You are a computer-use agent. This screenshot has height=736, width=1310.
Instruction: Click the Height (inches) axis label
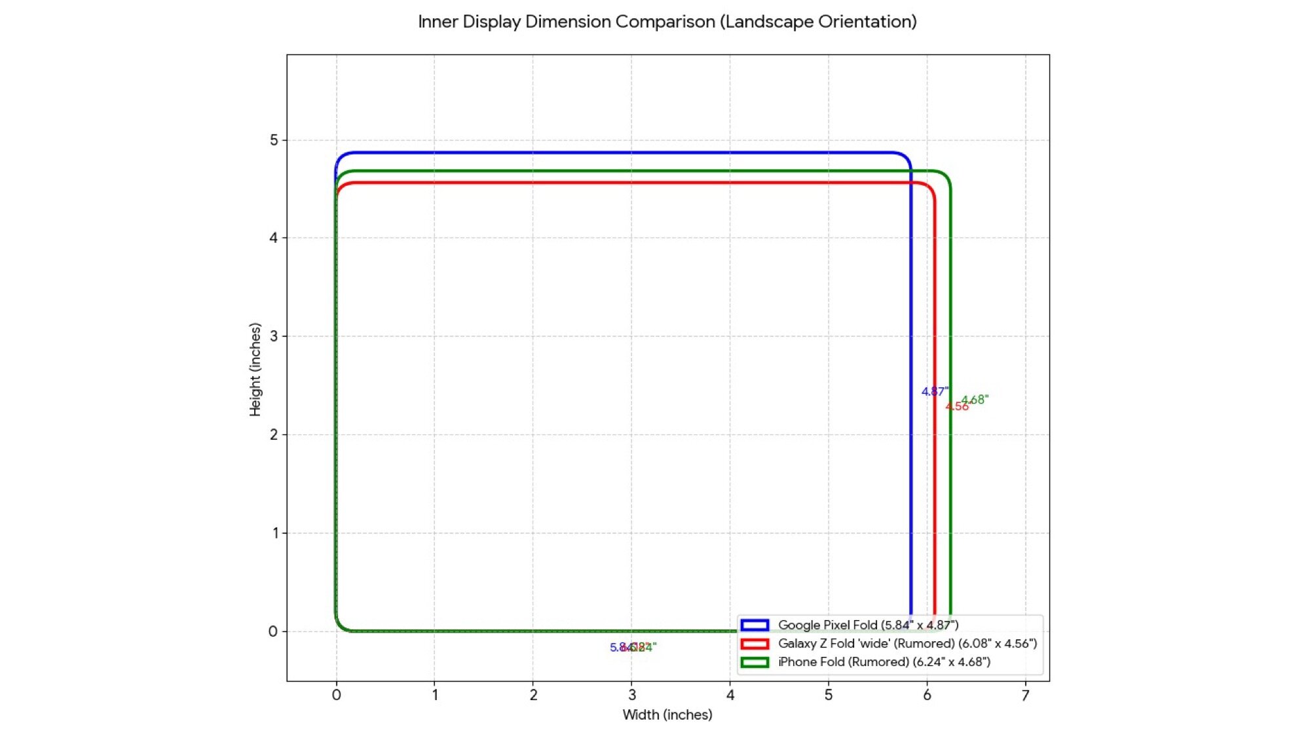255,369
